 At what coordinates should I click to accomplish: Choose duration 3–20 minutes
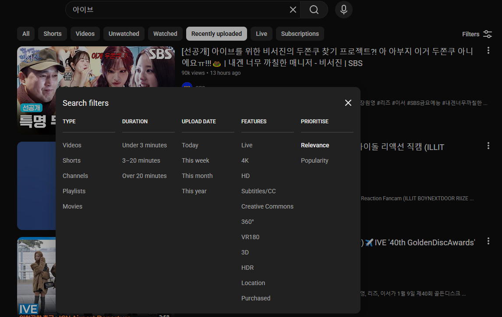coord(141,160)
